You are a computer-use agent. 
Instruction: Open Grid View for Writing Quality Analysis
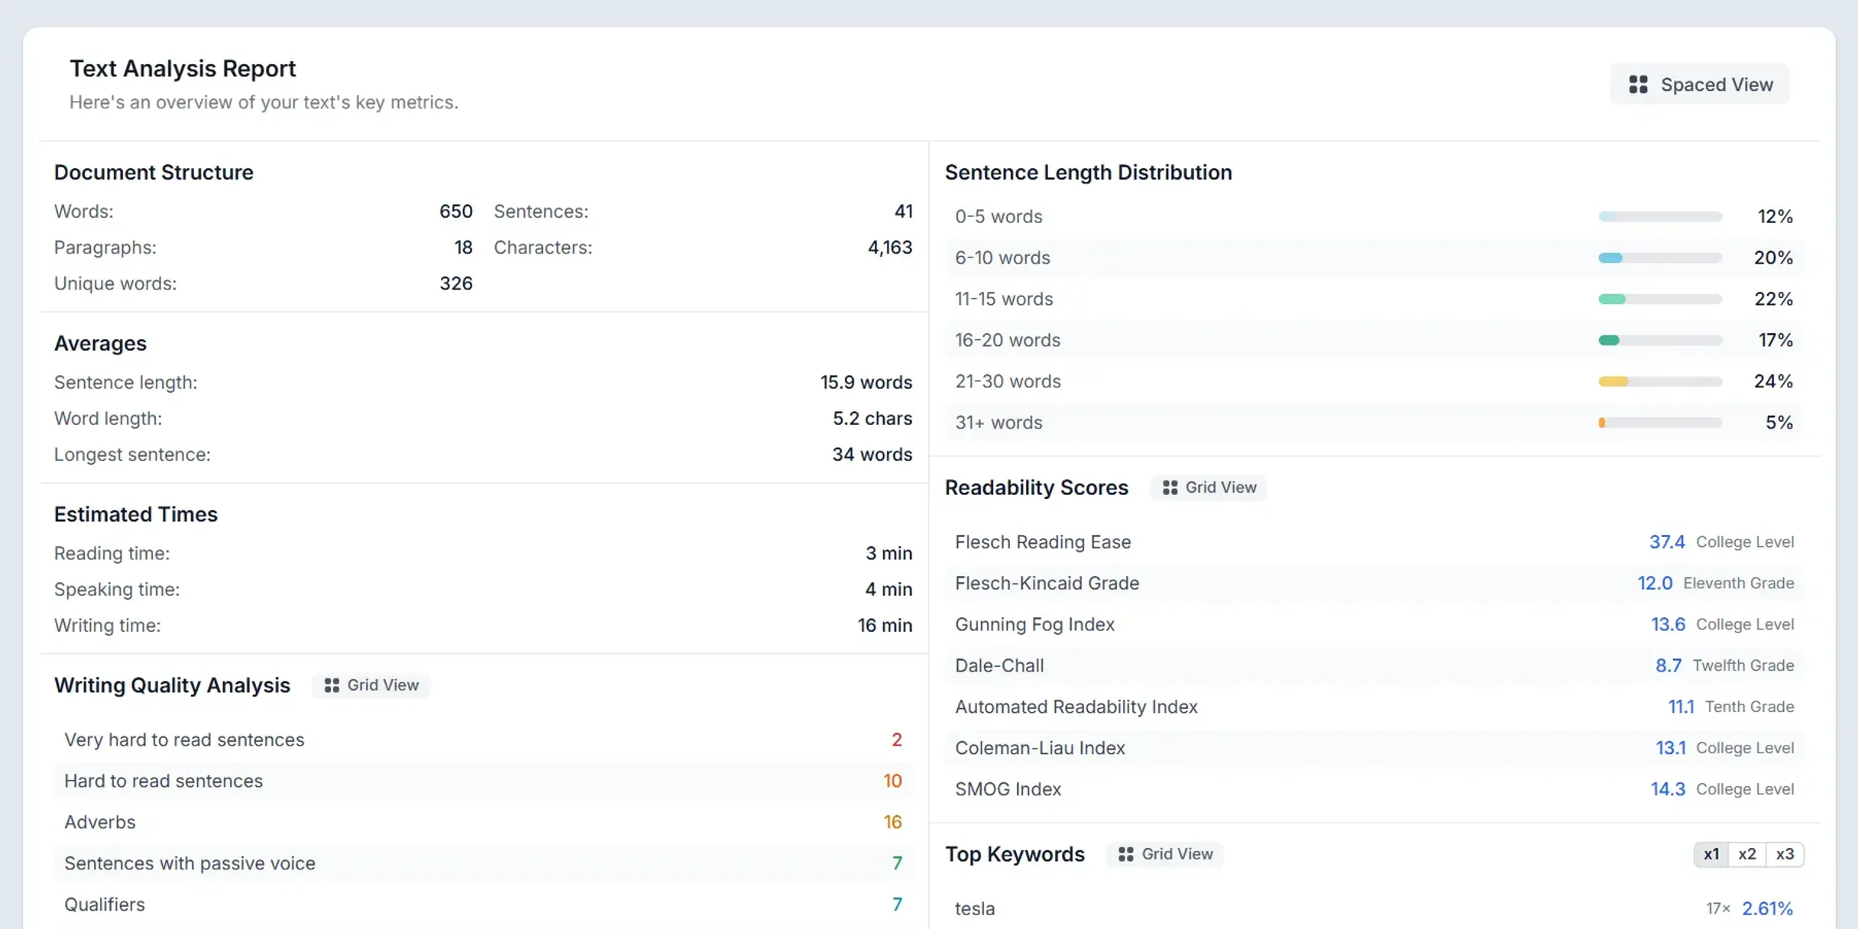point(371,685)
